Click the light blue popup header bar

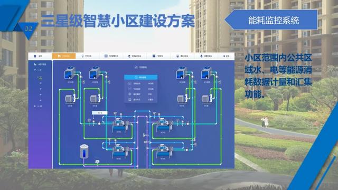[141, 77]
